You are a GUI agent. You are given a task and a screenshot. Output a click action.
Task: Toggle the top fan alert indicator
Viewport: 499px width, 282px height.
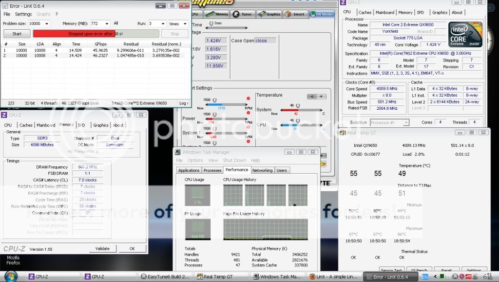click(249, 99)
